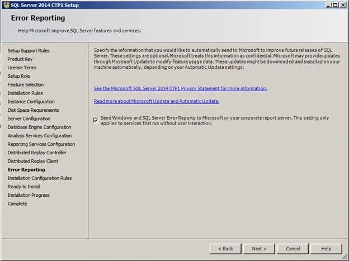Select Setup Role step
The width and height of the screenshot is (349, 261).
pos(18,76)
